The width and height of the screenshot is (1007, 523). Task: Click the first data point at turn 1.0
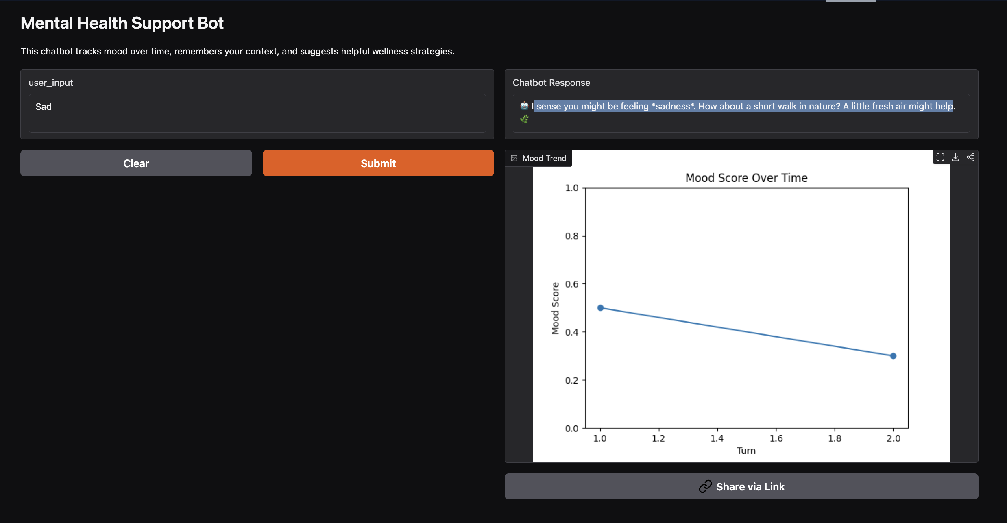coord(600,308)
